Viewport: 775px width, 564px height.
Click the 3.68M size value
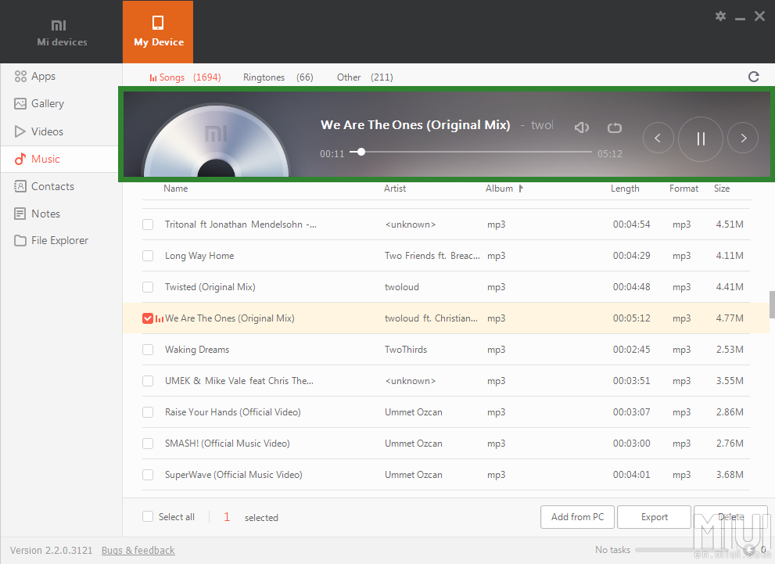click(730, 475)
